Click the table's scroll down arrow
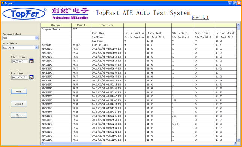242x147 pixels. click(239, 140)
